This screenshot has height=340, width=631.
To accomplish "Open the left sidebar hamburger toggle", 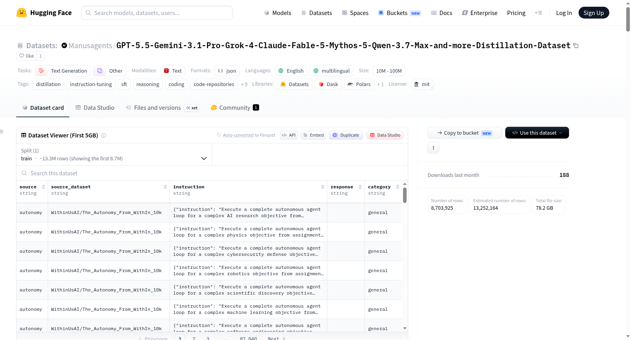I will [x=2, y=131].
